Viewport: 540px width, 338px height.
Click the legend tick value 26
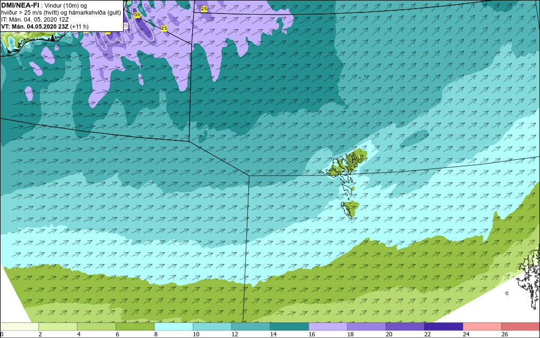[504, 334]
